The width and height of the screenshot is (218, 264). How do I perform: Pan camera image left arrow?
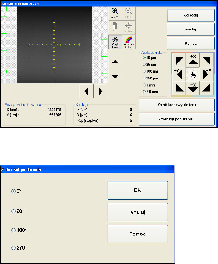pos(86,91)
